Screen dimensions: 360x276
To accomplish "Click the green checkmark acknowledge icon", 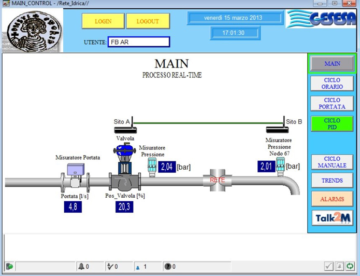I will tap(328, 266).
